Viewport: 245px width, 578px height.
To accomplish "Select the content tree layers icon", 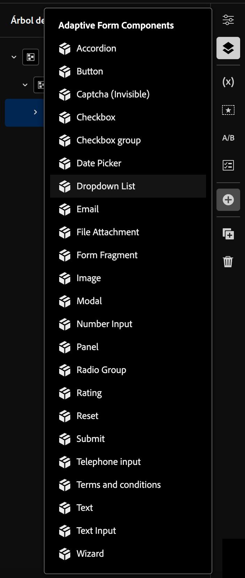I will [x=228, y=48].
